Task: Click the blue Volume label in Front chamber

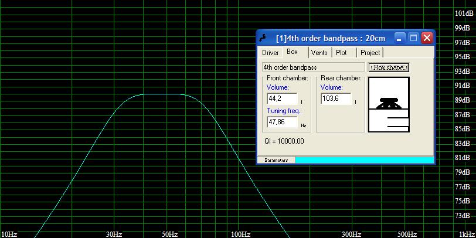Action: 278,87
